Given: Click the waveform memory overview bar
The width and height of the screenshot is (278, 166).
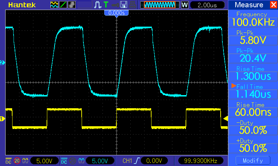Looking at the screenshot, I should click(160, 5).
